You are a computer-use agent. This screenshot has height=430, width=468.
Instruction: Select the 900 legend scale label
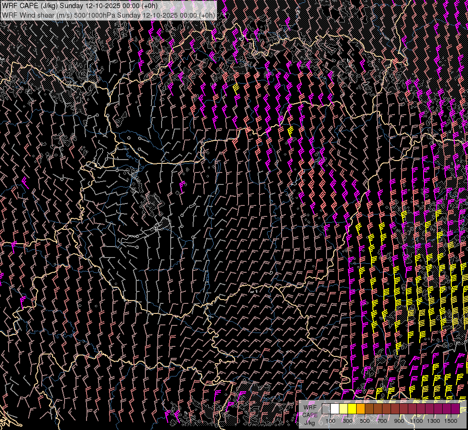[x=399, y=421]
